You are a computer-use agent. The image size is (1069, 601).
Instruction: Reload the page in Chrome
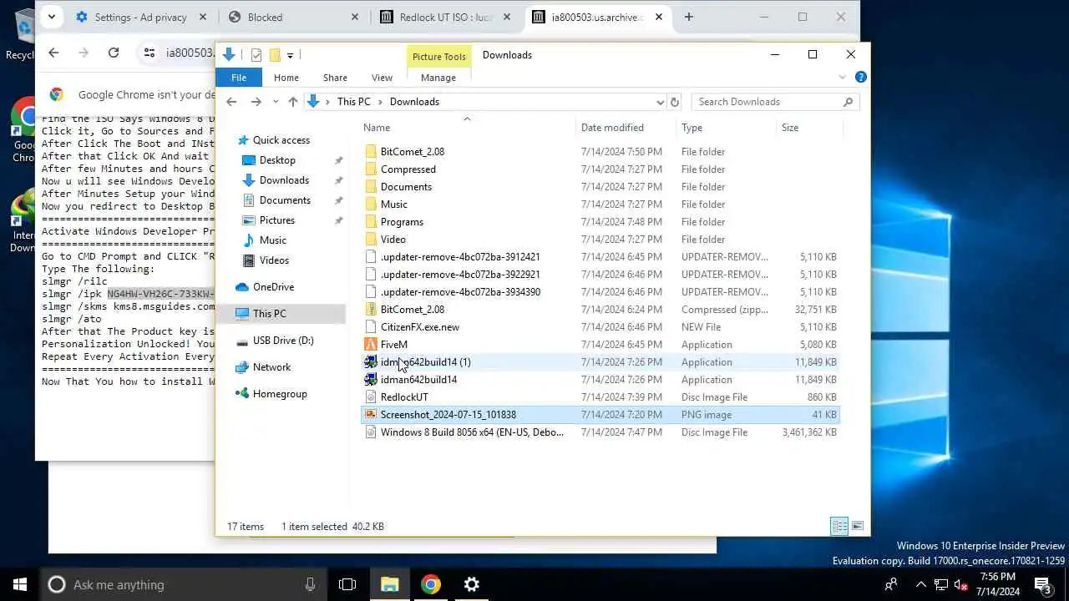tap(114, 53)
